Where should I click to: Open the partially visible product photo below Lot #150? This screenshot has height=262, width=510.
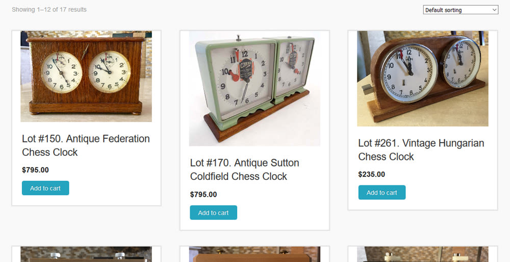point(86,254)
